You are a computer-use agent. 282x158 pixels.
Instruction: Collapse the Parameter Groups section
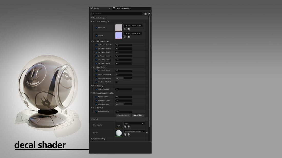[92, 18]
